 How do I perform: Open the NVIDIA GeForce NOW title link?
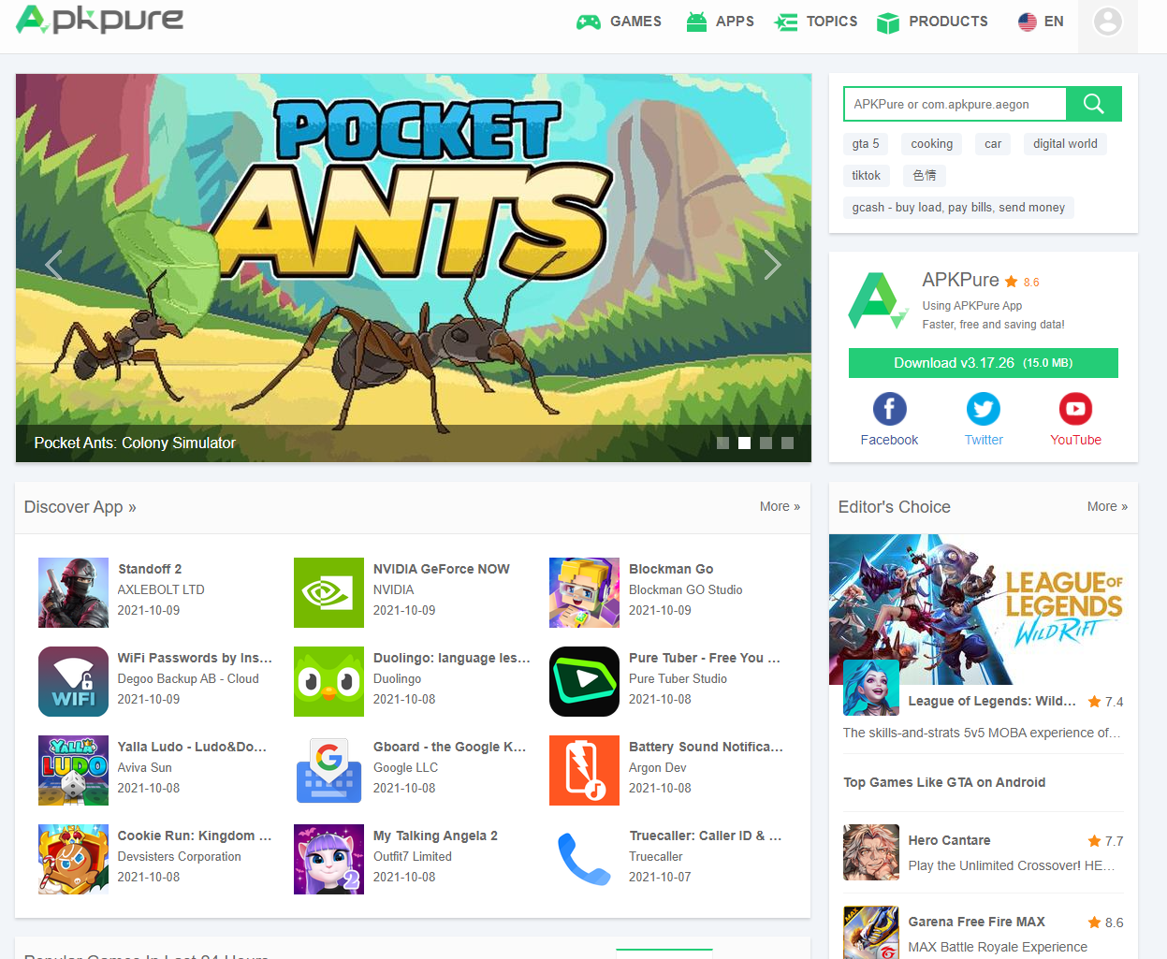442,569
